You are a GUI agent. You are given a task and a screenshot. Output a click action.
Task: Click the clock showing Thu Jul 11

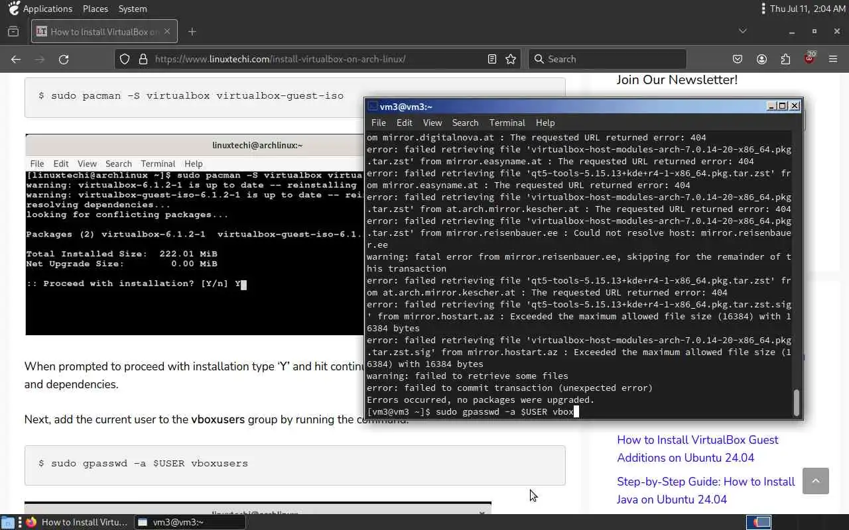[x=807, y=9]
